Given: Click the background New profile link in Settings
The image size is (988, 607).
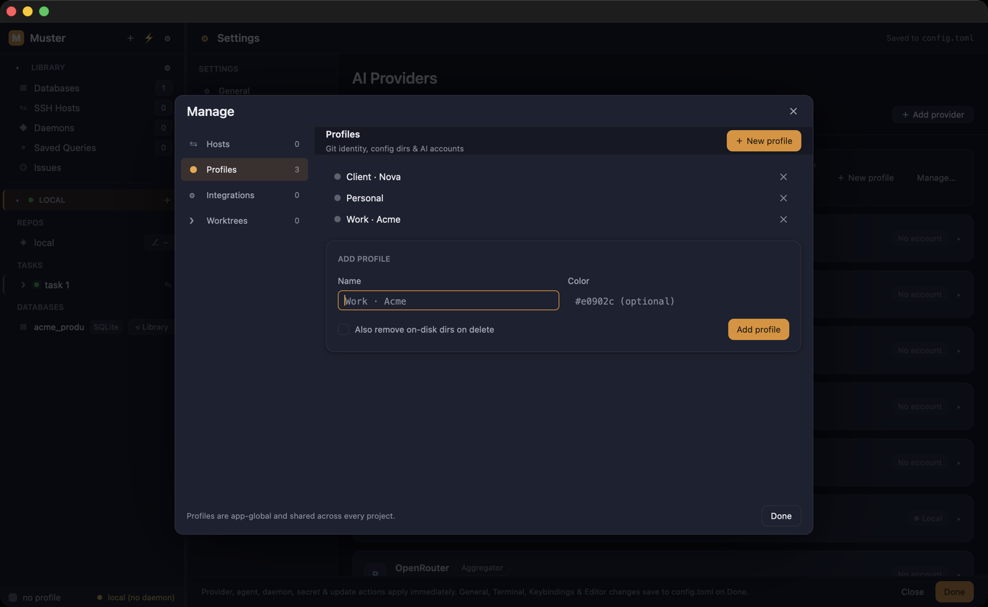Looking at the screenshot, I should (865, 178).
